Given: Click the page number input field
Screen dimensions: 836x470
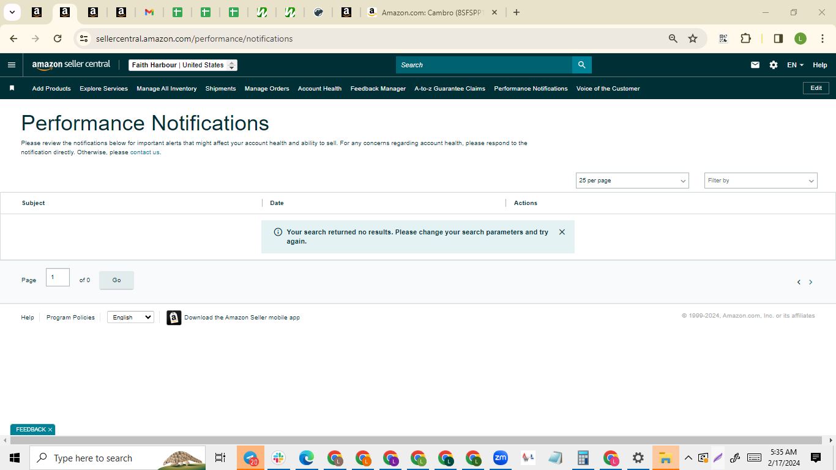Looking at the screenshot, I should coord(58,277).
